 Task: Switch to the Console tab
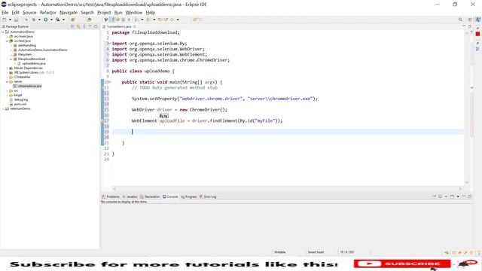170,196
